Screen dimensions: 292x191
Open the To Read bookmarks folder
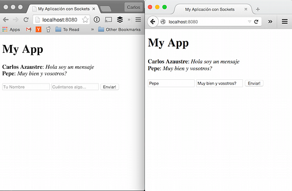(67, 30)
